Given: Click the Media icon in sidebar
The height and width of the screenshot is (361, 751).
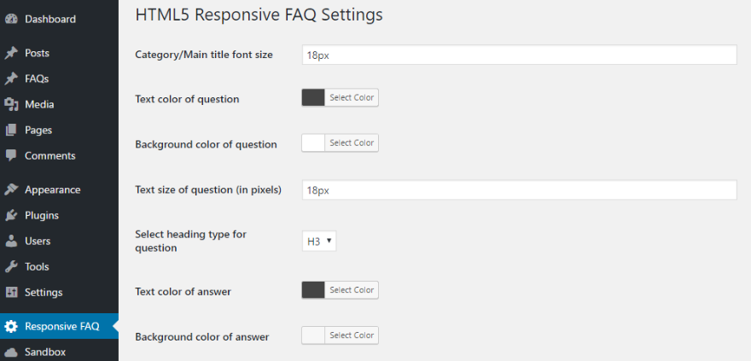Looking at the screenshot, I should pos(11,104).
